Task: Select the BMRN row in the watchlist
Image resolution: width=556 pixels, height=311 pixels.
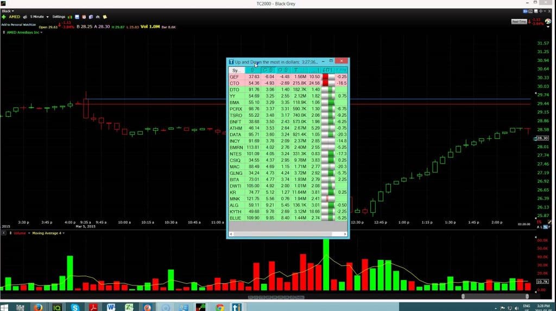Action: point(288,147)
